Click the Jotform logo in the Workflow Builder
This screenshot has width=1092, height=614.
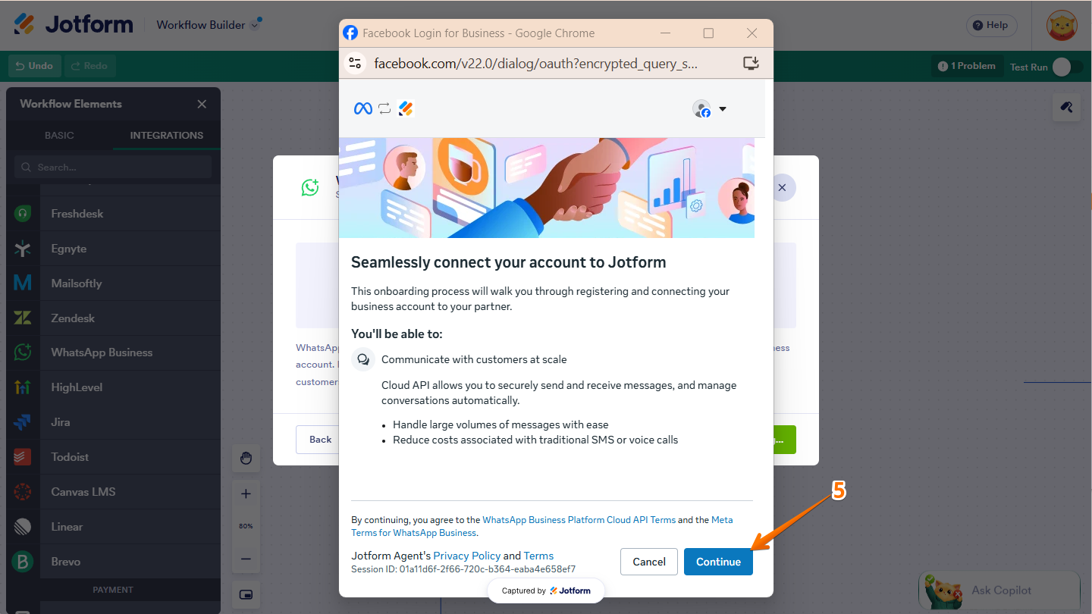(x=74, y=24)
